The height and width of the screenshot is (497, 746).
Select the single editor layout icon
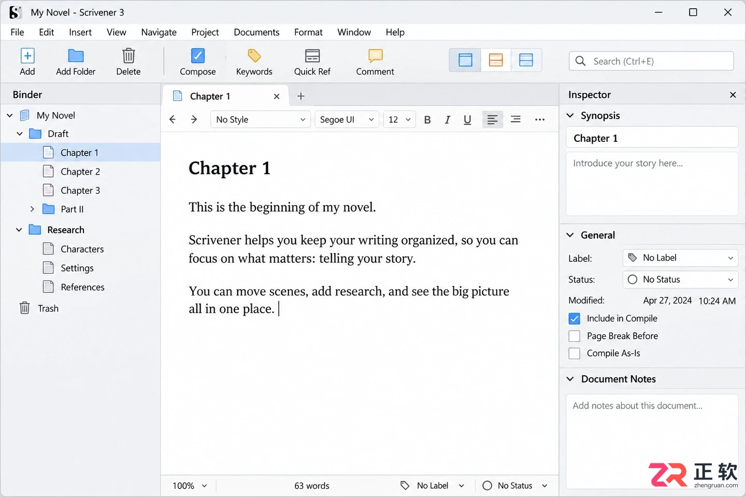[465, 60]
